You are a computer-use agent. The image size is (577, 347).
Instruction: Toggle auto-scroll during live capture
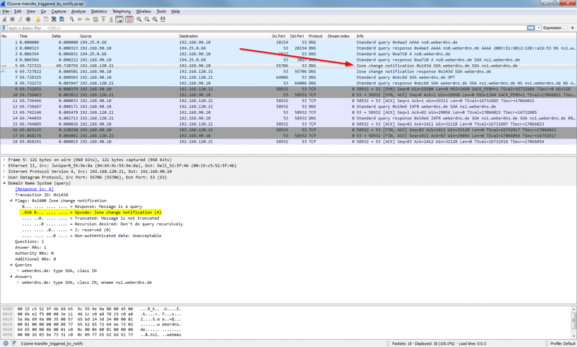[119, 19]
